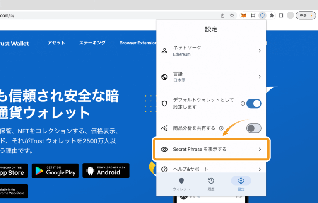The image size is (318, 203).
Task: Click shield icon on default wallet row
Action: (x=164, y=104)
